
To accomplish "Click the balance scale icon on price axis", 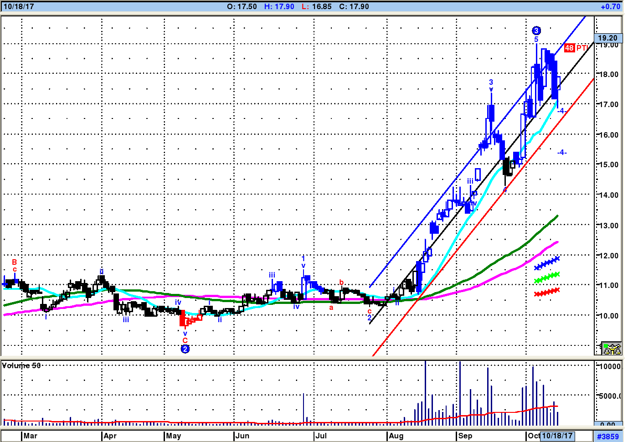I will coord(612,349).
